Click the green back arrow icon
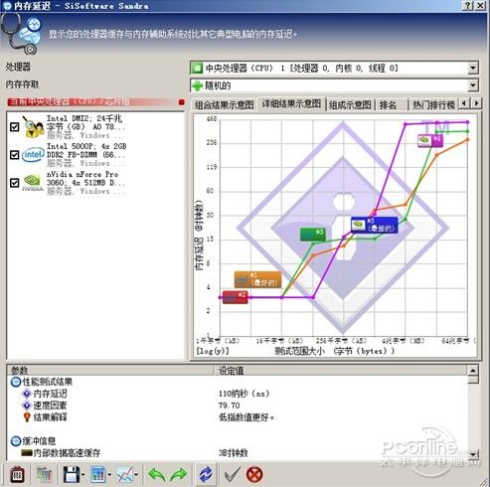This screenshot has height=487, width=490. click(x=157, y=475)
